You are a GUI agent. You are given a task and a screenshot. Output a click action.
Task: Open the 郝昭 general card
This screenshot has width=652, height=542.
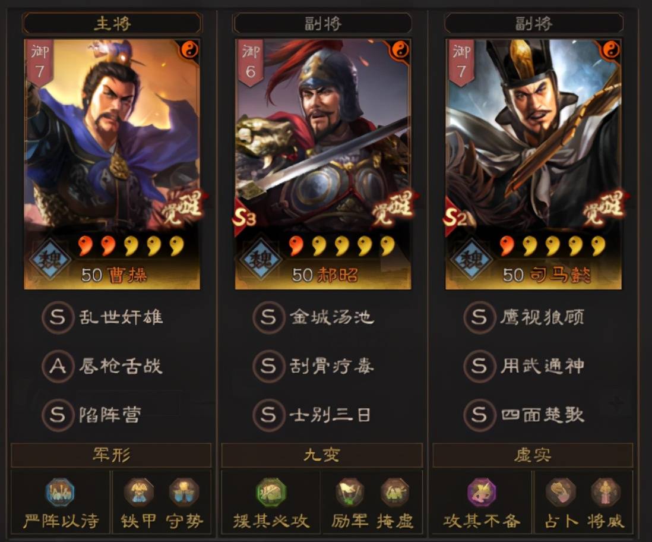323,165
